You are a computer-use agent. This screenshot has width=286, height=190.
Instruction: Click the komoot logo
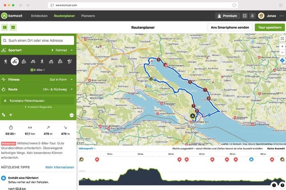coord(12,16)
